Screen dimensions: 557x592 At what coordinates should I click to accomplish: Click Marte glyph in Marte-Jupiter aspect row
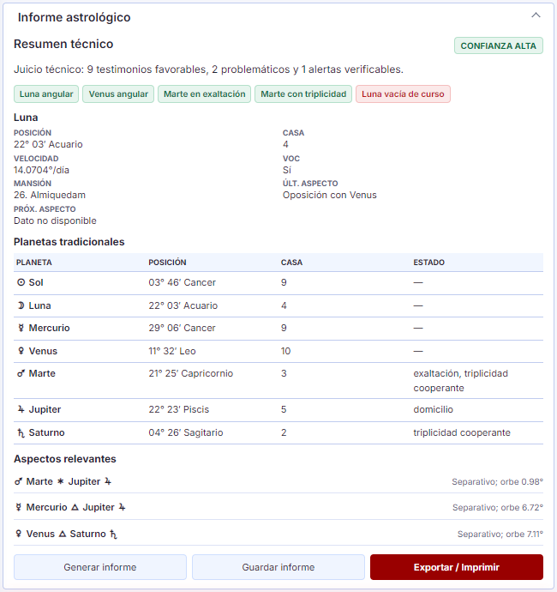(x=18, y=481)
